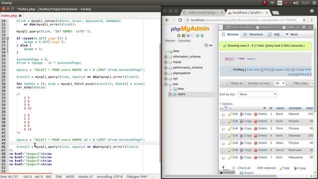
Task: Switch to the SQL tab
Action: coord(274,34)
